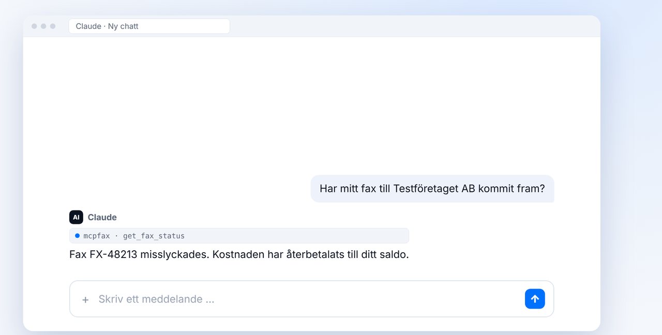
Task: Click the Claude AI avatar icon
Action: (x=76, y=217)
